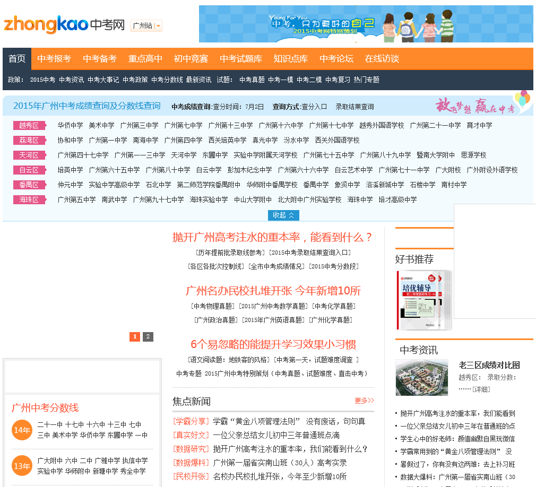
Task: Open the 中考试题库 navigation tab
Action: pos(240,59)
